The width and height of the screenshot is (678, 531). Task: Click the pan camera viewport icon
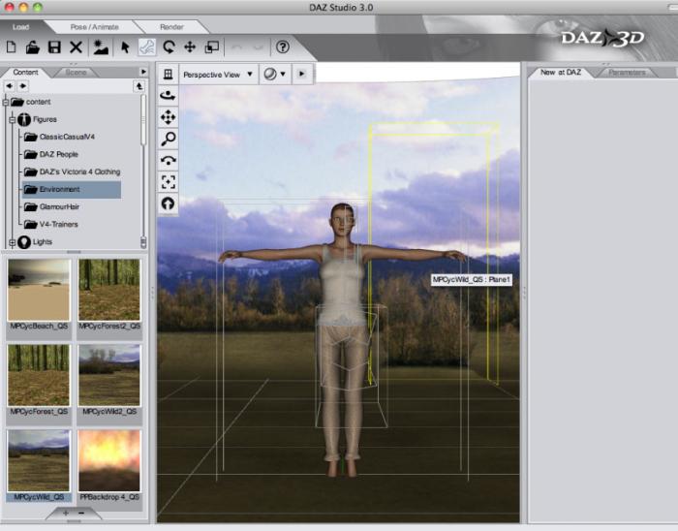tap(169, 117)
